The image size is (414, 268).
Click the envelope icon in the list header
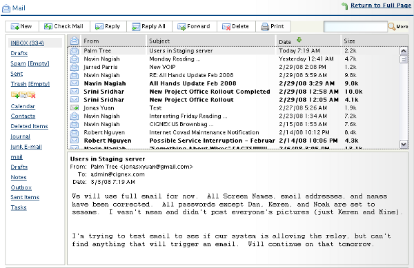click(x=75, y=41)
